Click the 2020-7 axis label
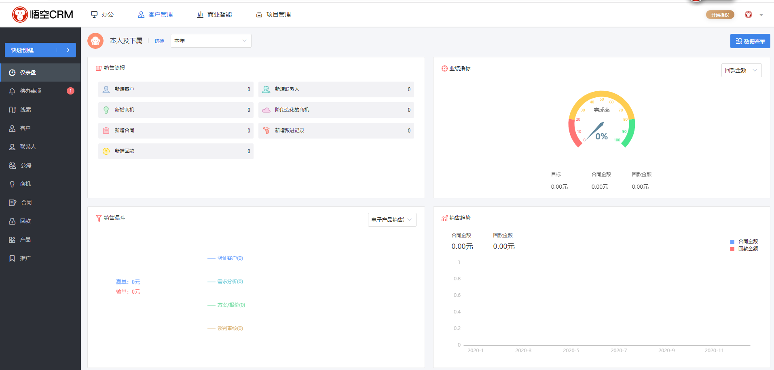 pyautogui.click(x=619, y=351)
